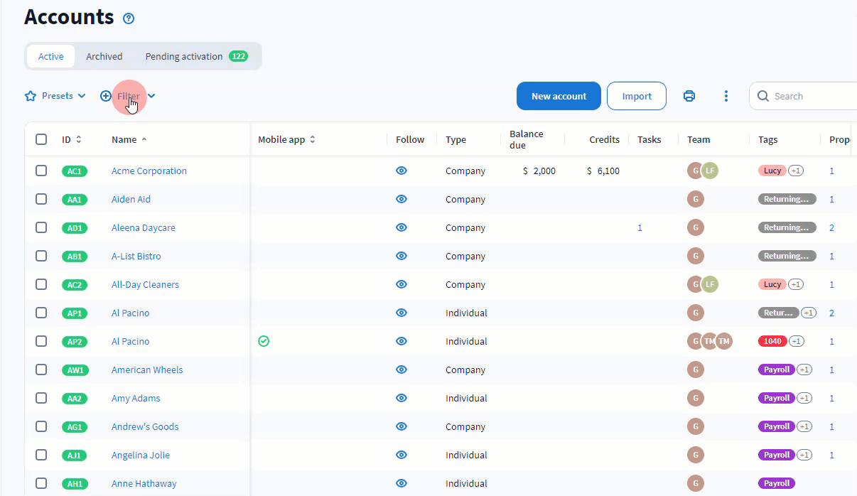Click the magnifier icon in search box
This screenshot has height=496, width=857.
[x=763, y=96]
